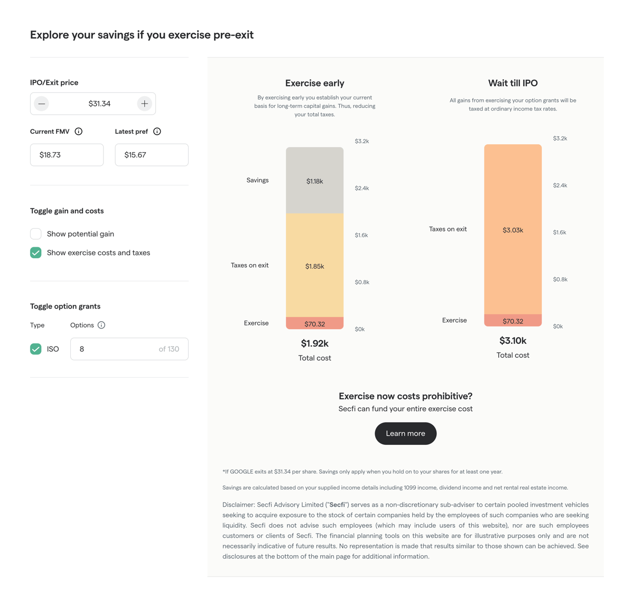Enable the Show potential gain checkbox
The width and height of the screenshot is (634, 607).
coord(35,234)
